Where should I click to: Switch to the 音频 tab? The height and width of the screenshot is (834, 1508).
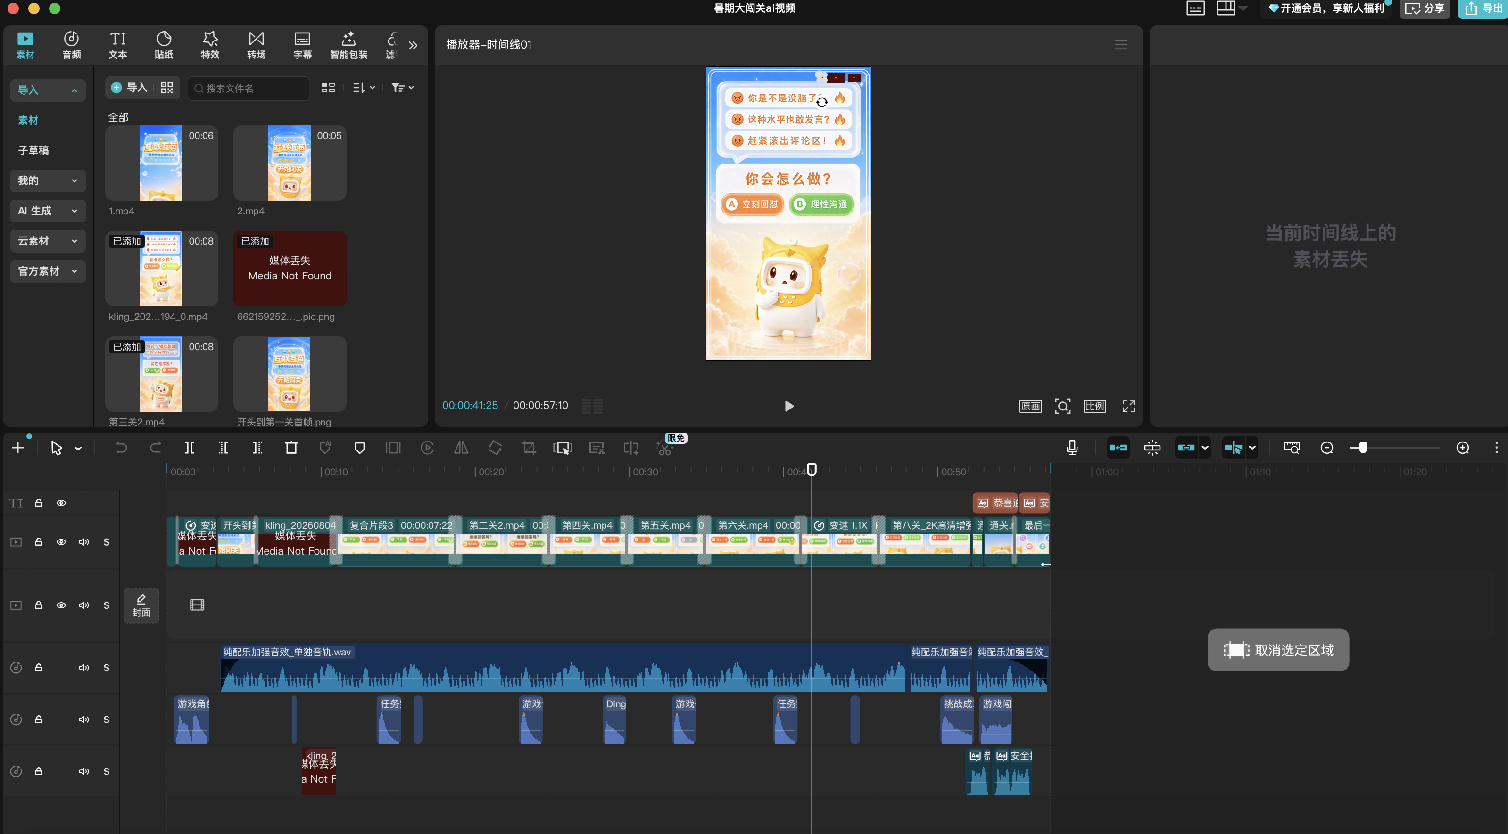coord(71,45)
